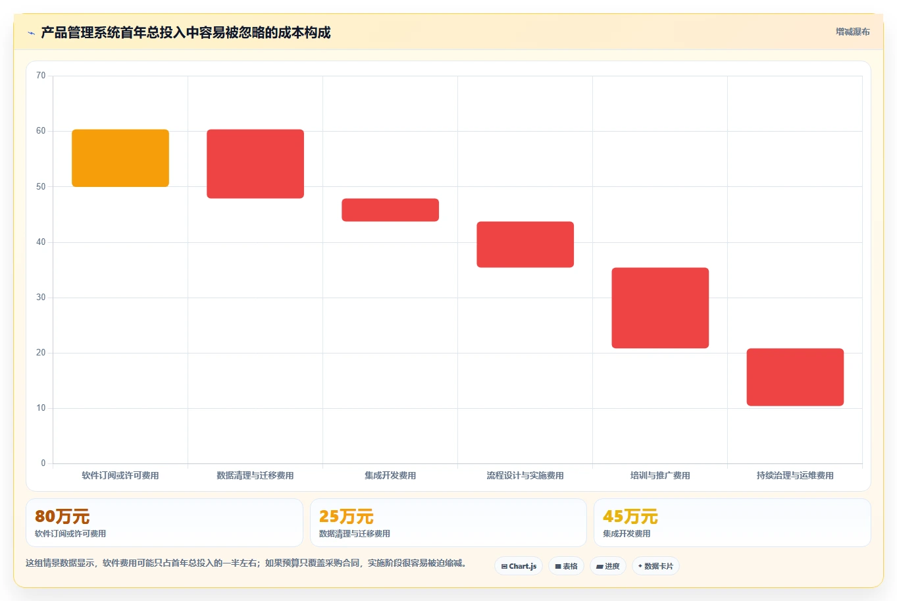This screenshot has width=897, height=601.
Task: Click the y-axis value 30
Action: 41,298
